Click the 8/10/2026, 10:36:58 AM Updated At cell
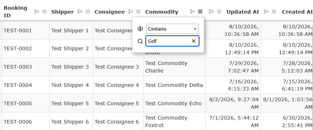 (233, 31)
